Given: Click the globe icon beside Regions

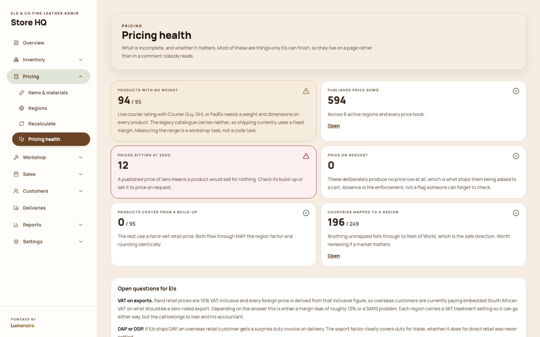Looking at the screenshot, I should [22, 108].
